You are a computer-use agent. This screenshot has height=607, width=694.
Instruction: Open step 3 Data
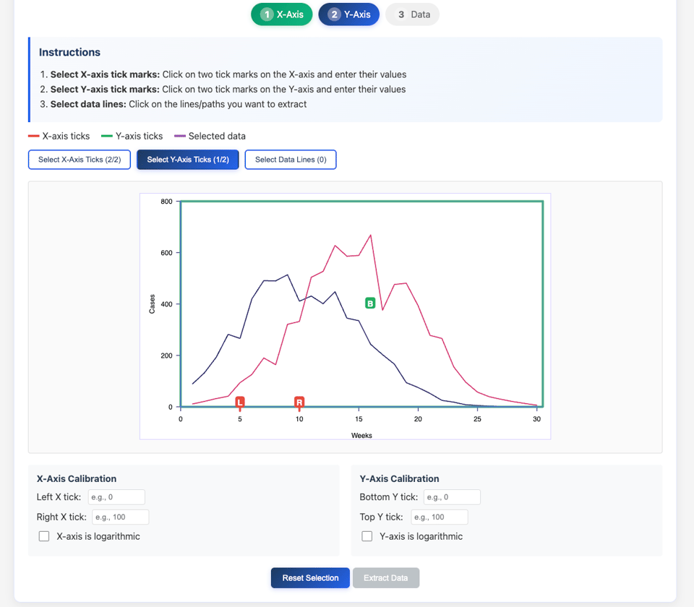[x=412, y=14]
